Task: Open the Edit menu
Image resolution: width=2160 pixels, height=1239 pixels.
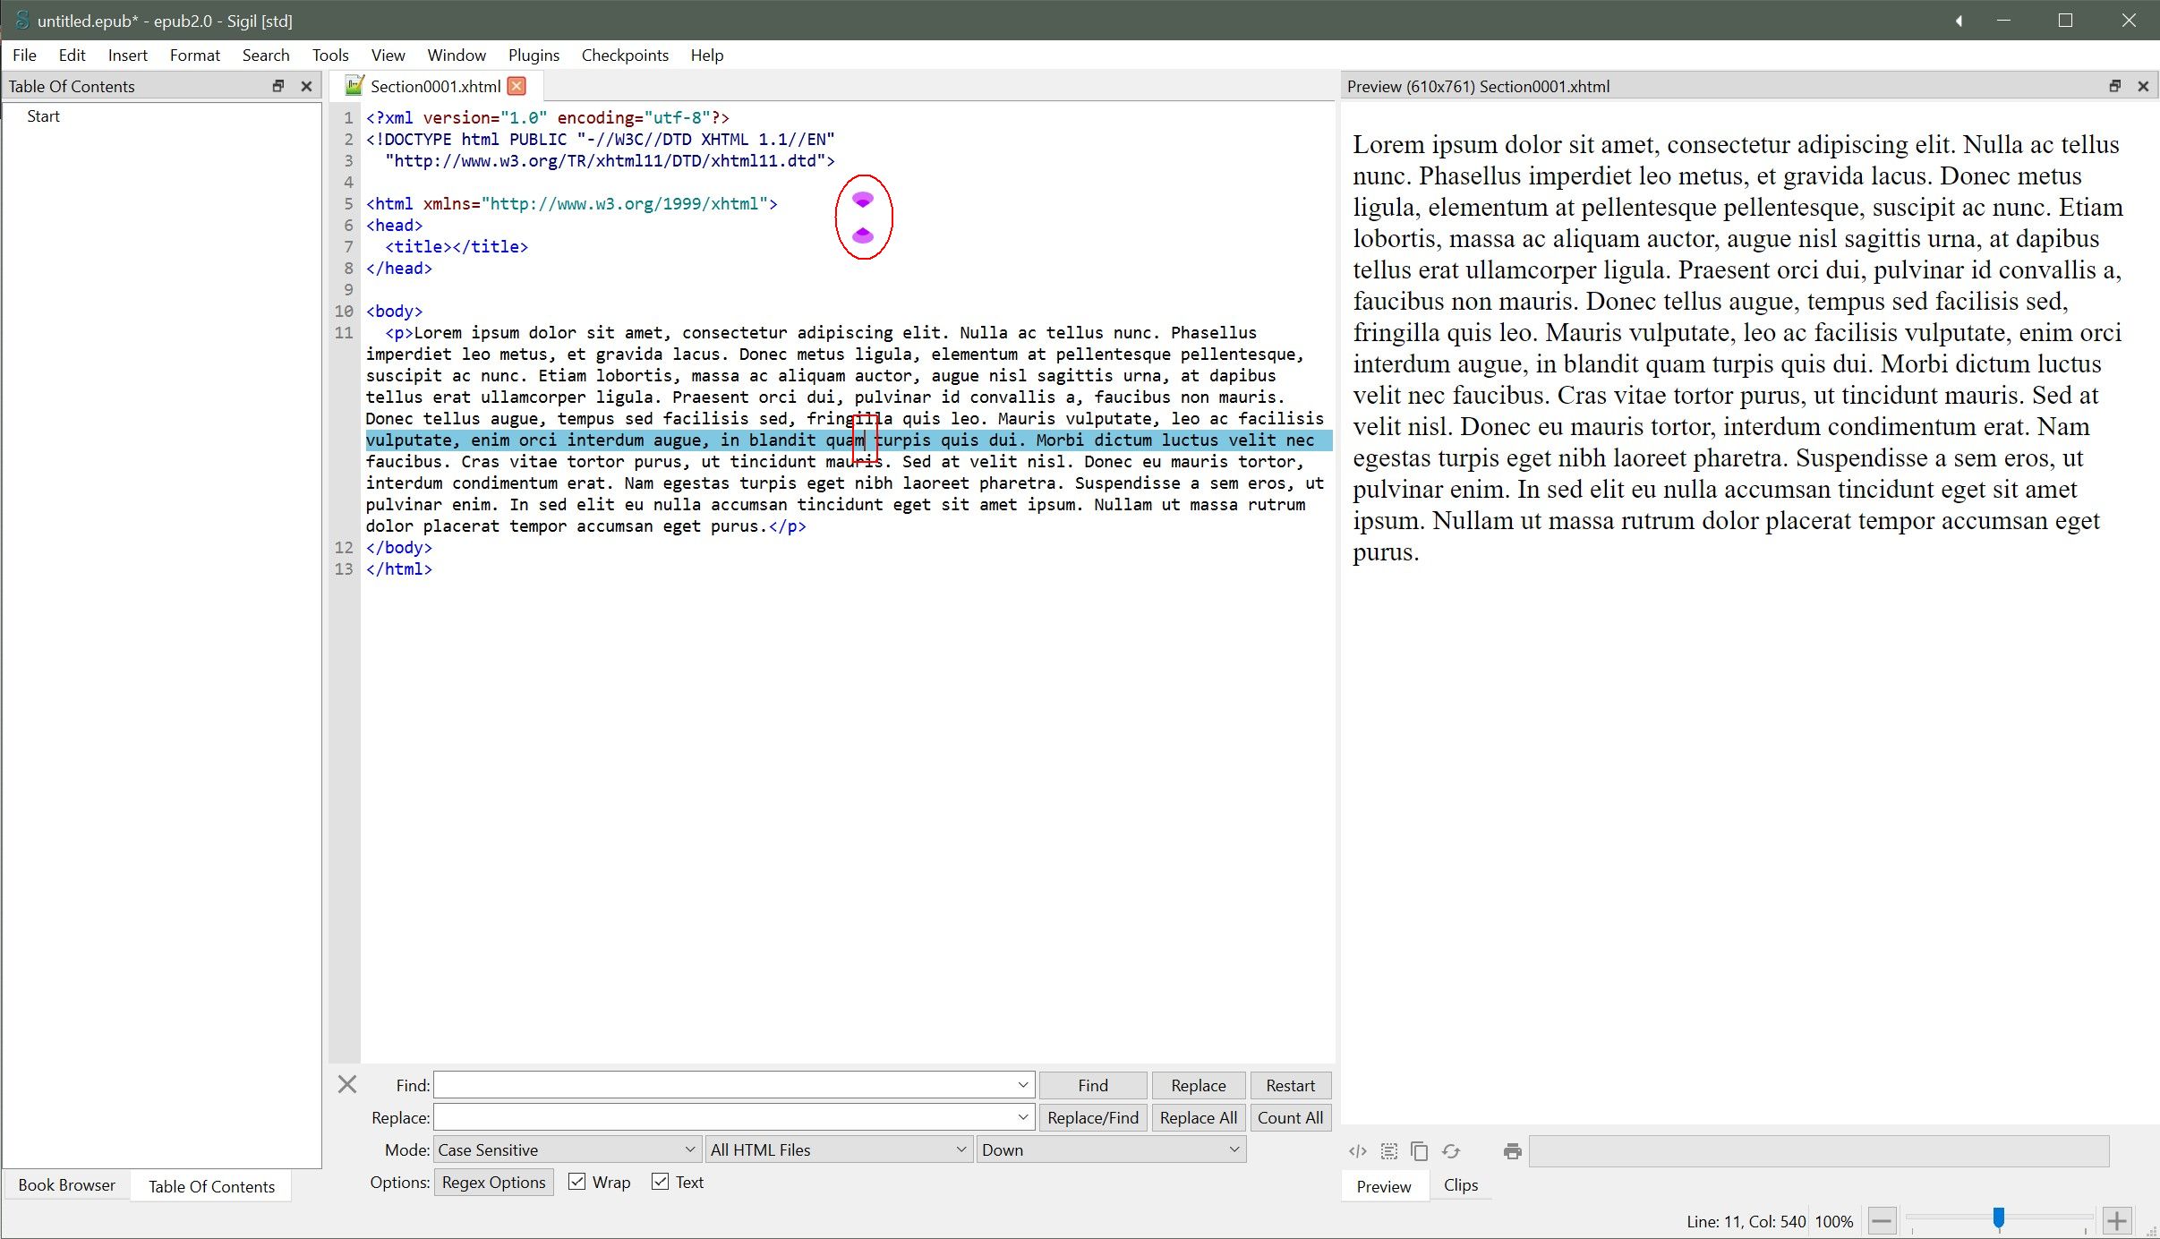Action: [72, 55]
